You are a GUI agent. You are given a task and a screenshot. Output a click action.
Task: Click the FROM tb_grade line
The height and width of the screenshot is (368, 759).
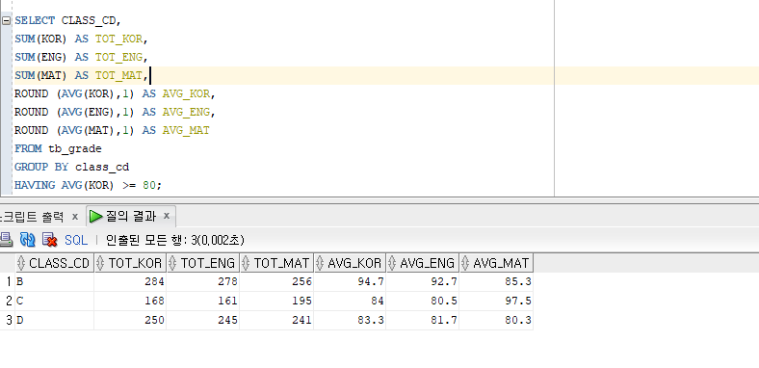point(58,148)
